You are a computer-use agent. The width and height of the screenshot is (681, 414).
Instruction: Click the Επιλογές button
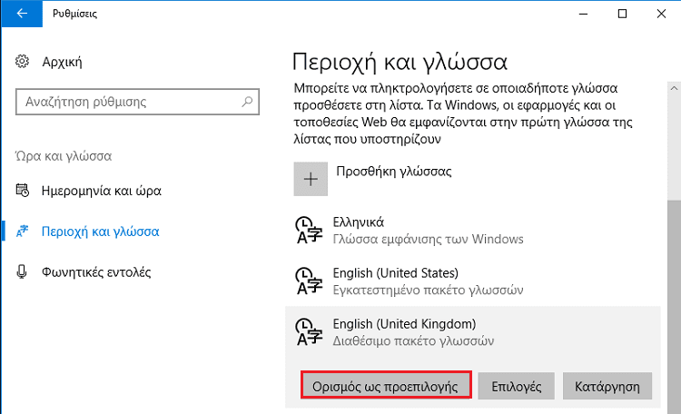[516, 386]
